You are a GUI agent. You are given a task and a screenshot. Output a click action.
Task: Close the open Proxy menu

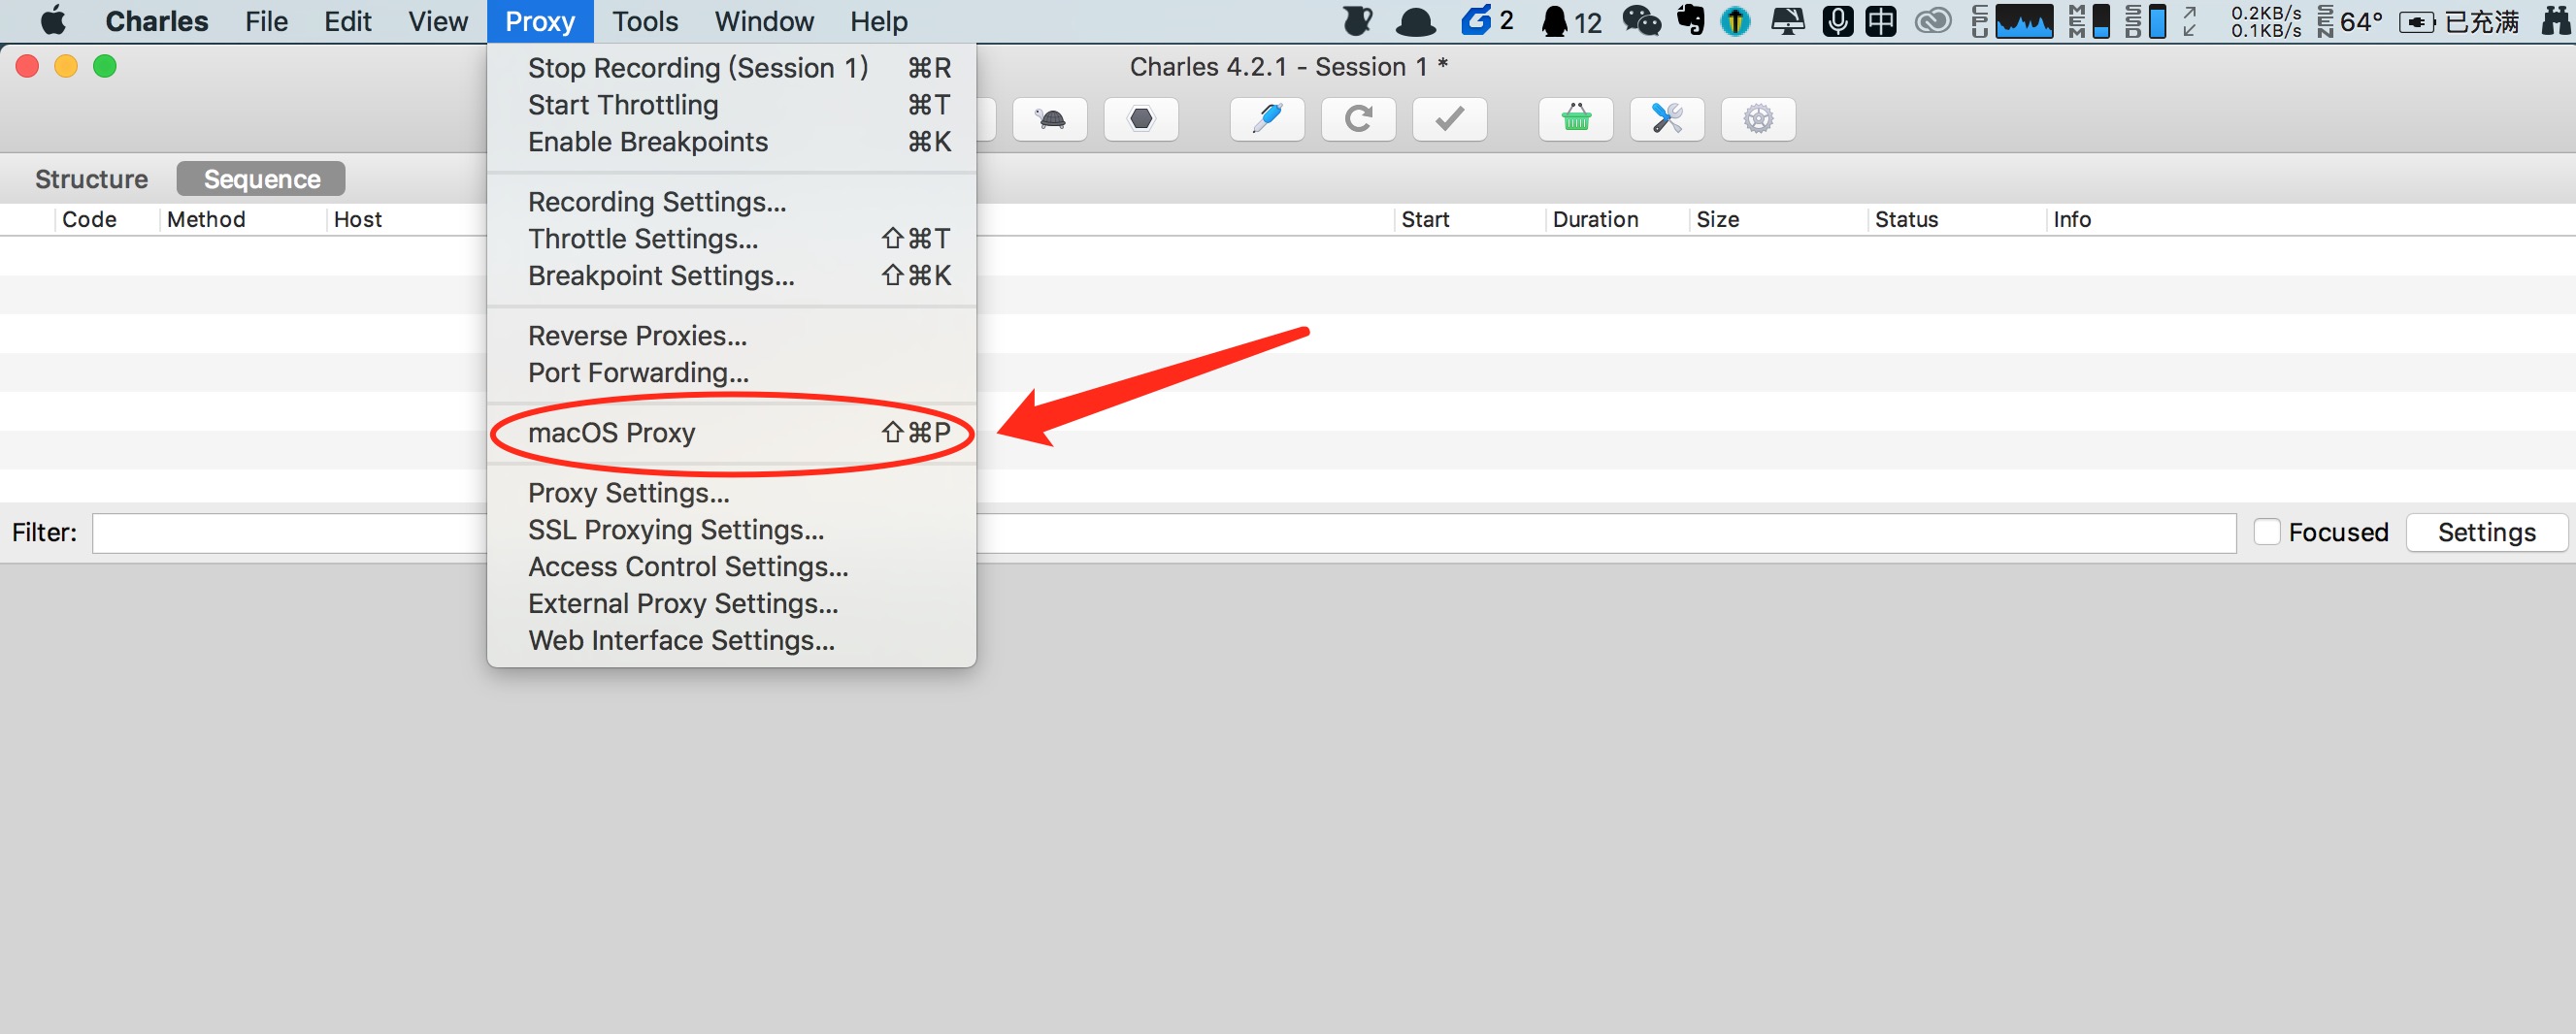click(x=540, y=21)
